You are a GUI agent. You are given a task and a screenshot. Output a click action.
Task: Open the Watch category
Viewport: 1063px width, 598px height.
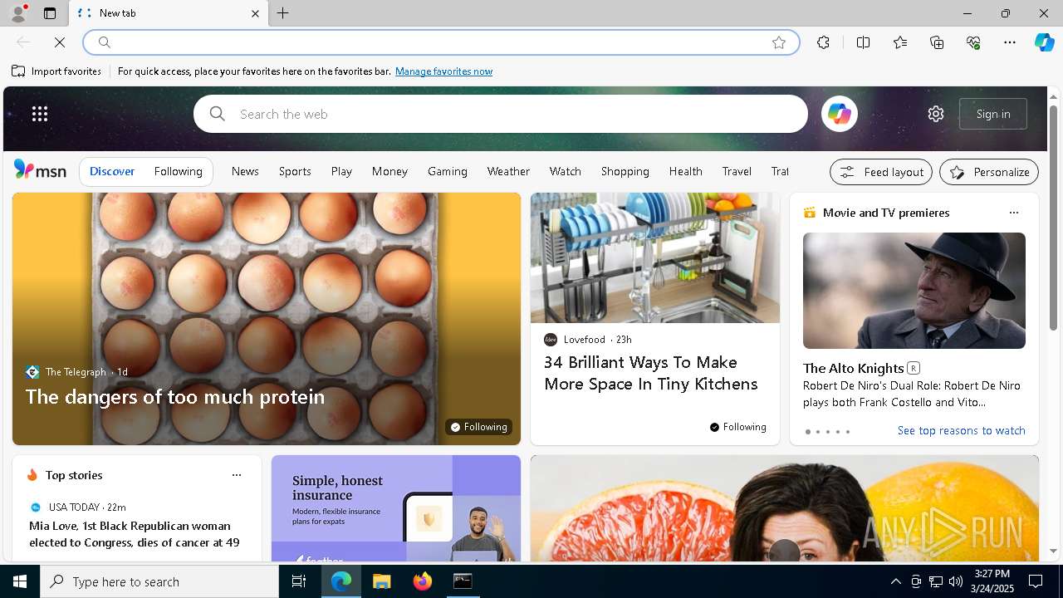(x=566, y=171)
